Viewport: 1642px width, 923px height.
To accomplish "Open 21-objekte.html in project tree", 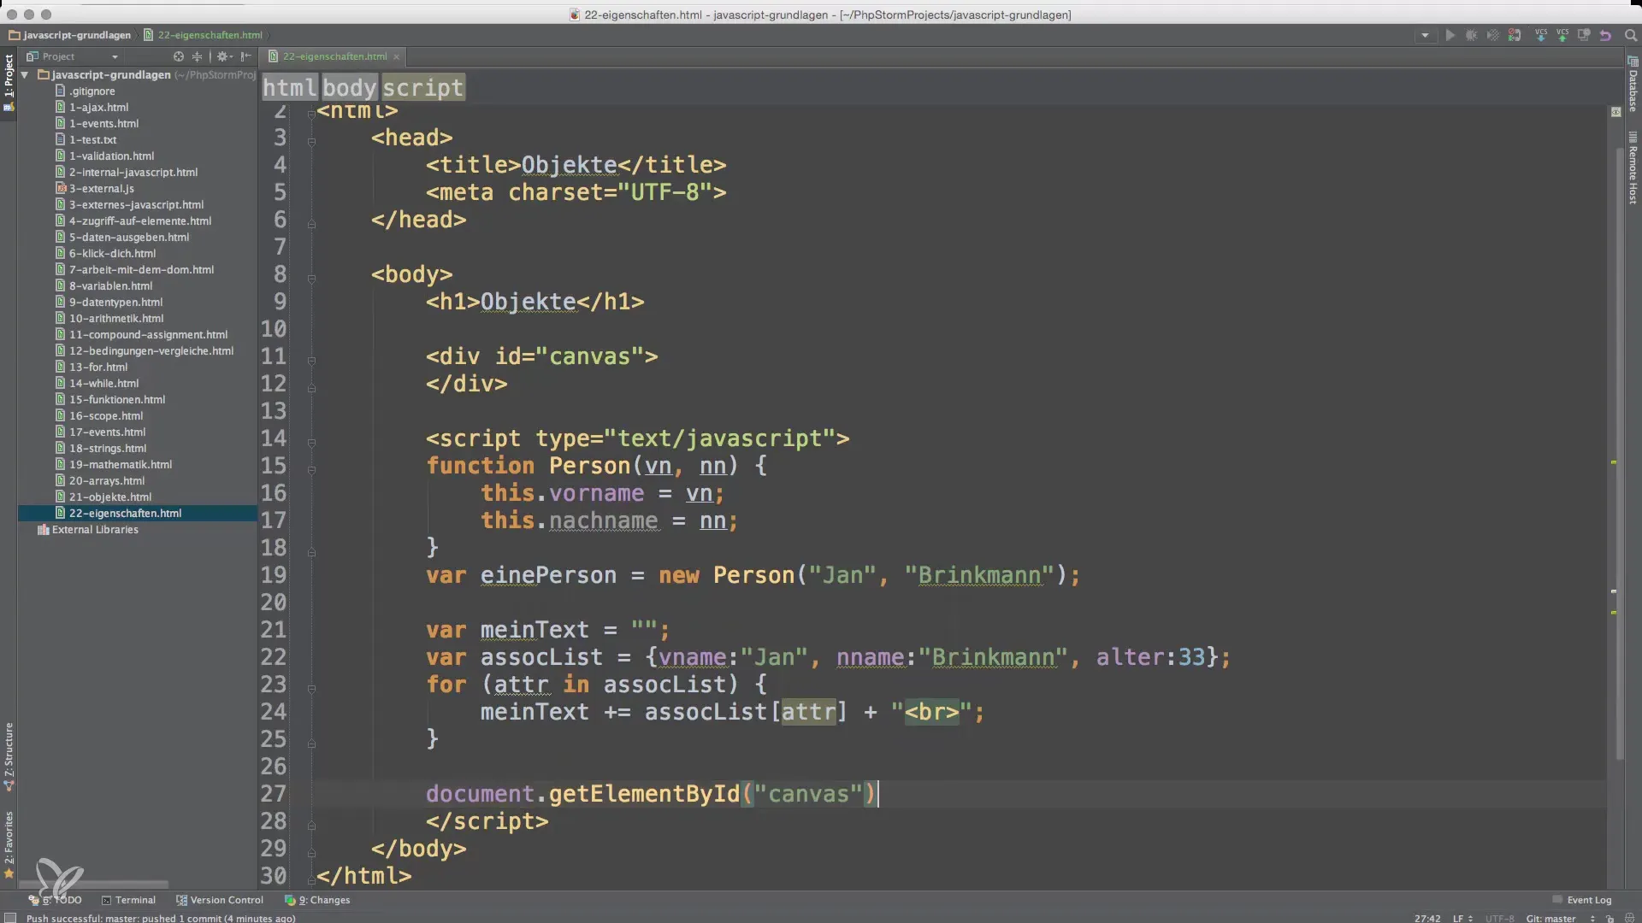I will 109,497.
